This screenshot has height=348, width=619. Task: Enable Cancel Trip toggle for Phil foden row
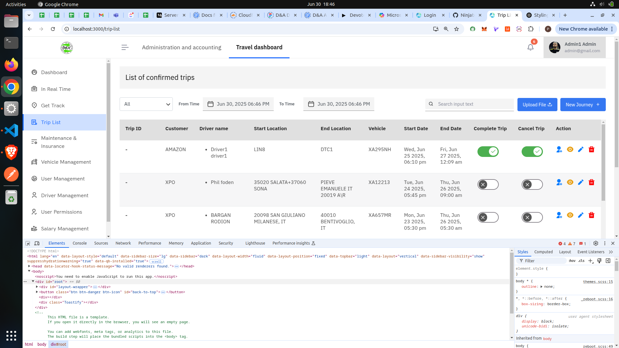(x=532, y=185)
